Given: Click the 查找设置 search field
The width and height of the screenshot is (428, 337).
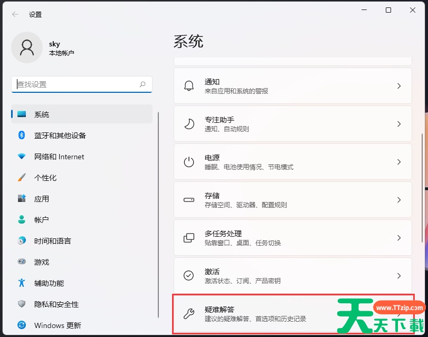Looking at the screenshot, I should click(x=82, y=84).
